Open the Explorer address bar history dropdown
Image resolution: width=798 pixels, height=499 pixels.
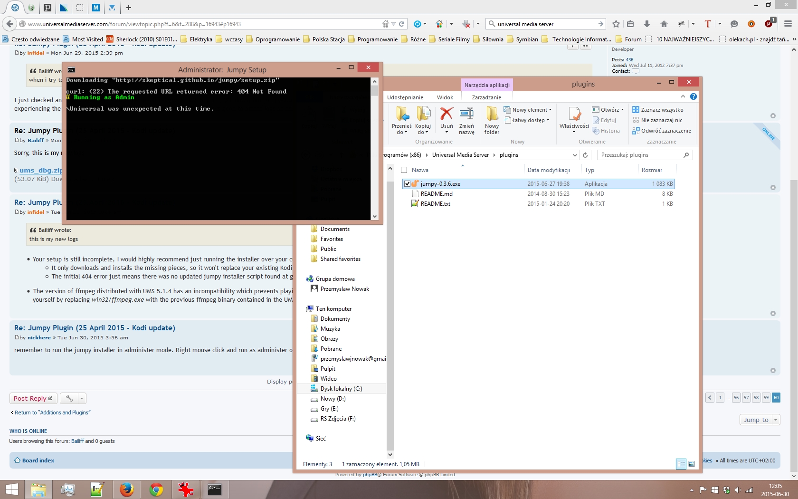pos(575,155)
